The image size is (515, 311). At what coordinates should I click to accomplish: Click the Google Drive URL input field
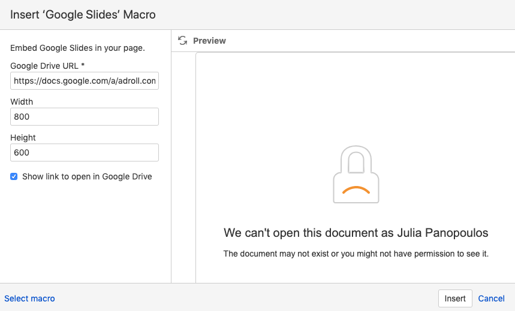85,81
